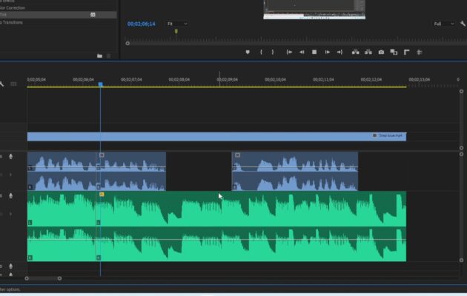Viewport: 467px width, 296px height.
Task: Click the Add Marker icon
Action: click(x=248, y=52)
